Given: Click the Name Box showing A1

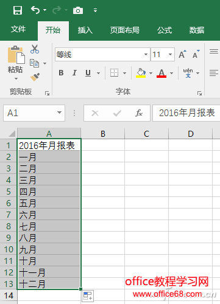Looking at the screenshot, I should click(34, 113).
